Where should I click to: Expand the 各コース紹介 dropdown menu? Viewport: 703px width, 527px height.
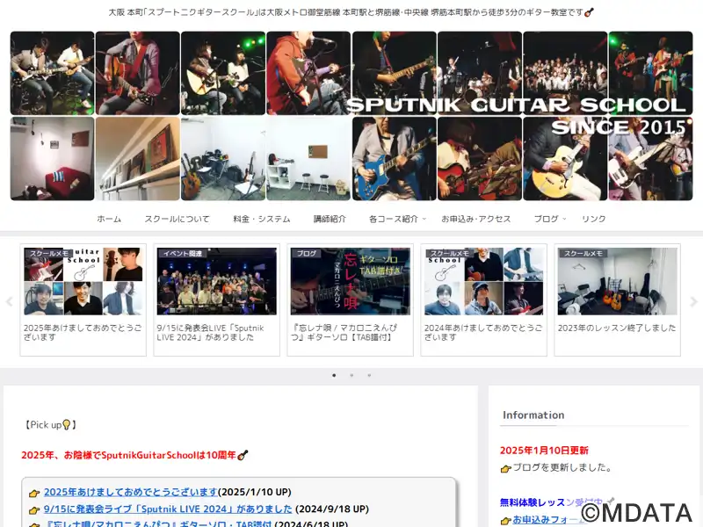(397, 219)
